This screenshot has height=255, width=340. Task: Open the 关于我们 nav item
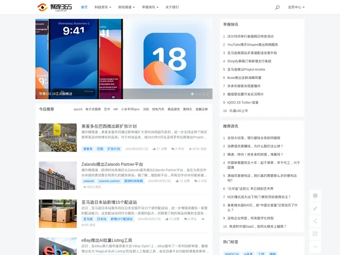(172, 7)
